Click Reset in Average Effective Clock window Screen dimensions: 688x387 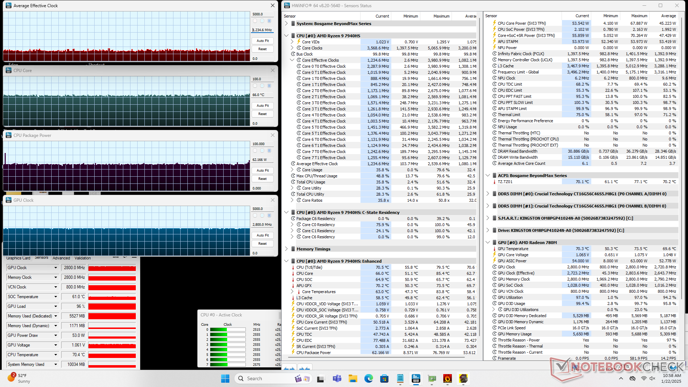coord(263,49)
